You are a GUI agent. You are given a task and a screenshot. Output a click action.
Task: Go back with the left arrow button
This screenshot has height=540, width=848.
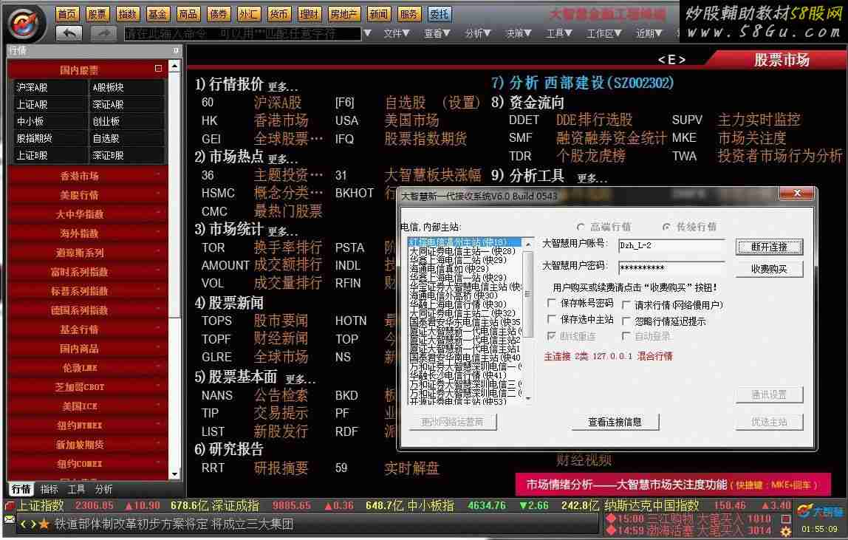click(x=69, y=33)
